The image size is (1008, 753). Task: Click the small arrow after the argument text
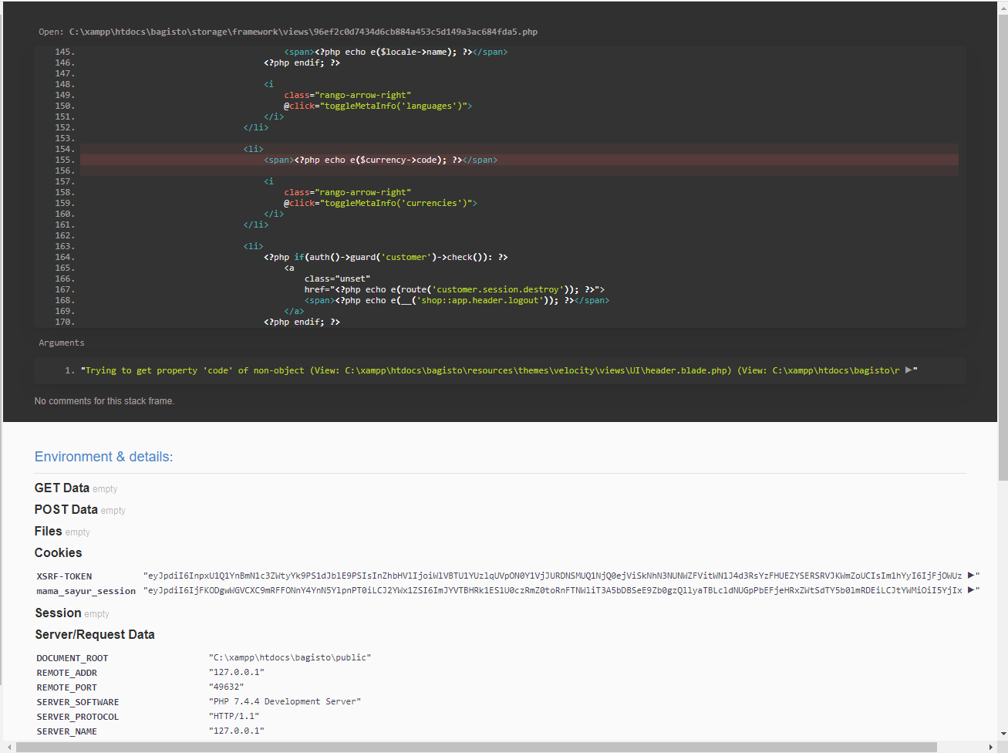point(908,370)
